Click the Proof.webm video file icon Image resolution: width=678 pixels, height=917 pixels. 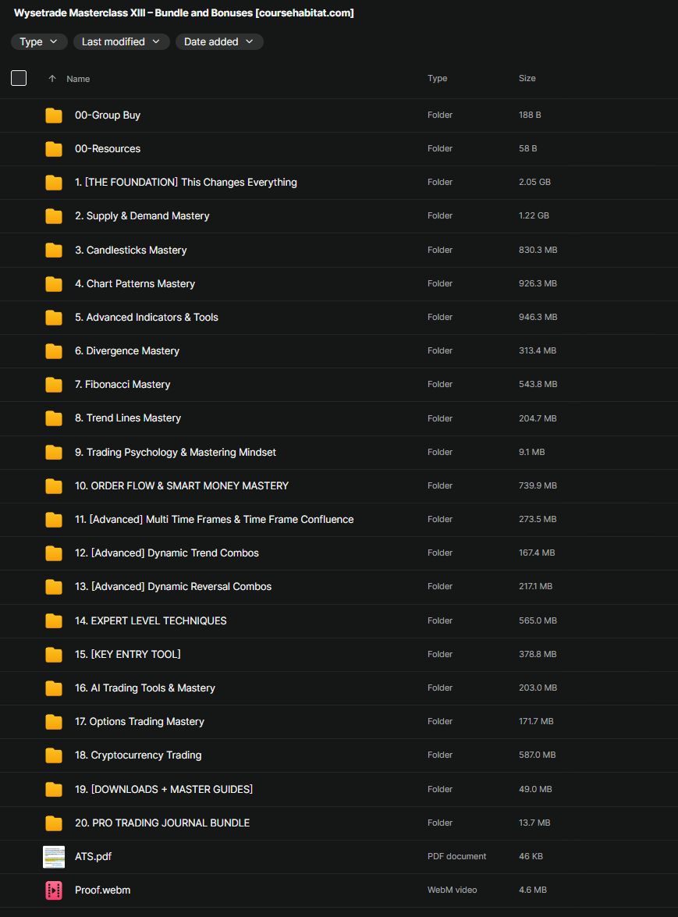coord(54,890)
